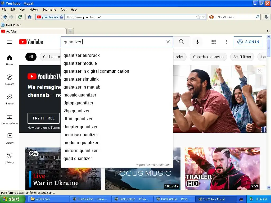Choose suggestion quantizer in matlab
The image size is (271, 203).
coord(117,87)
